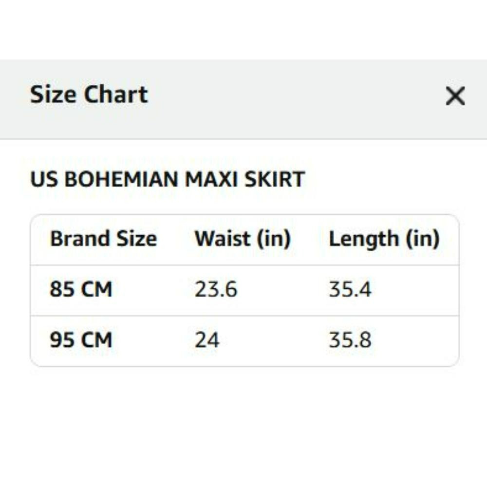Click the word SKIRT in heading
Viewport: 487px width, 487px height.
(x=275, y=179)
